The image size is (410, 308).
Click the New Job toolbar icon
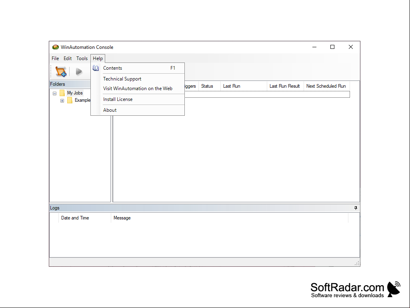point(61,71)
